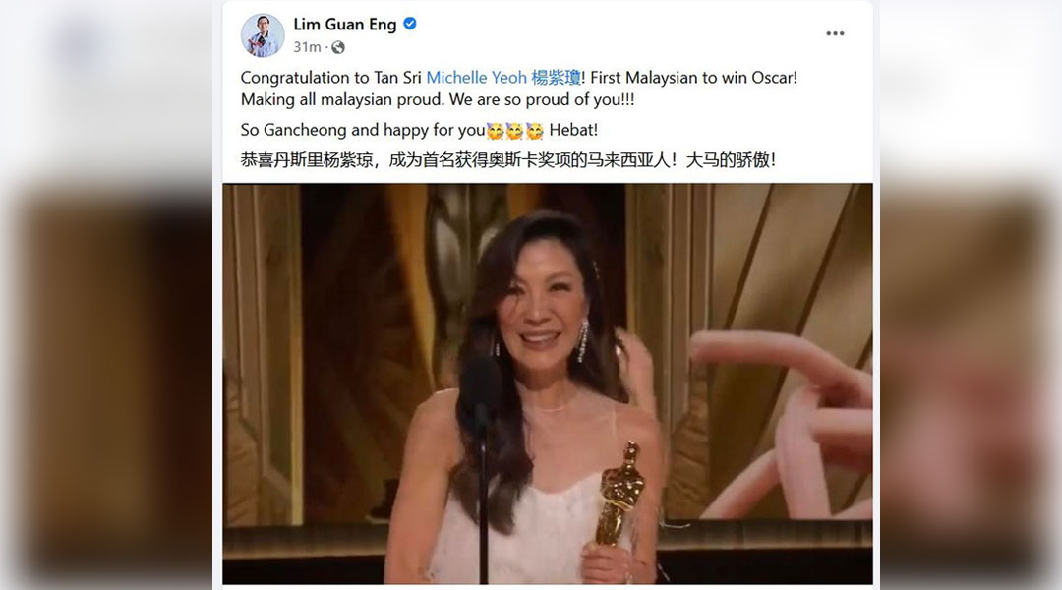Click the last party-face emoji before Hebat
This screenshot has height=590, width=1062.
[x=534, y=130]
